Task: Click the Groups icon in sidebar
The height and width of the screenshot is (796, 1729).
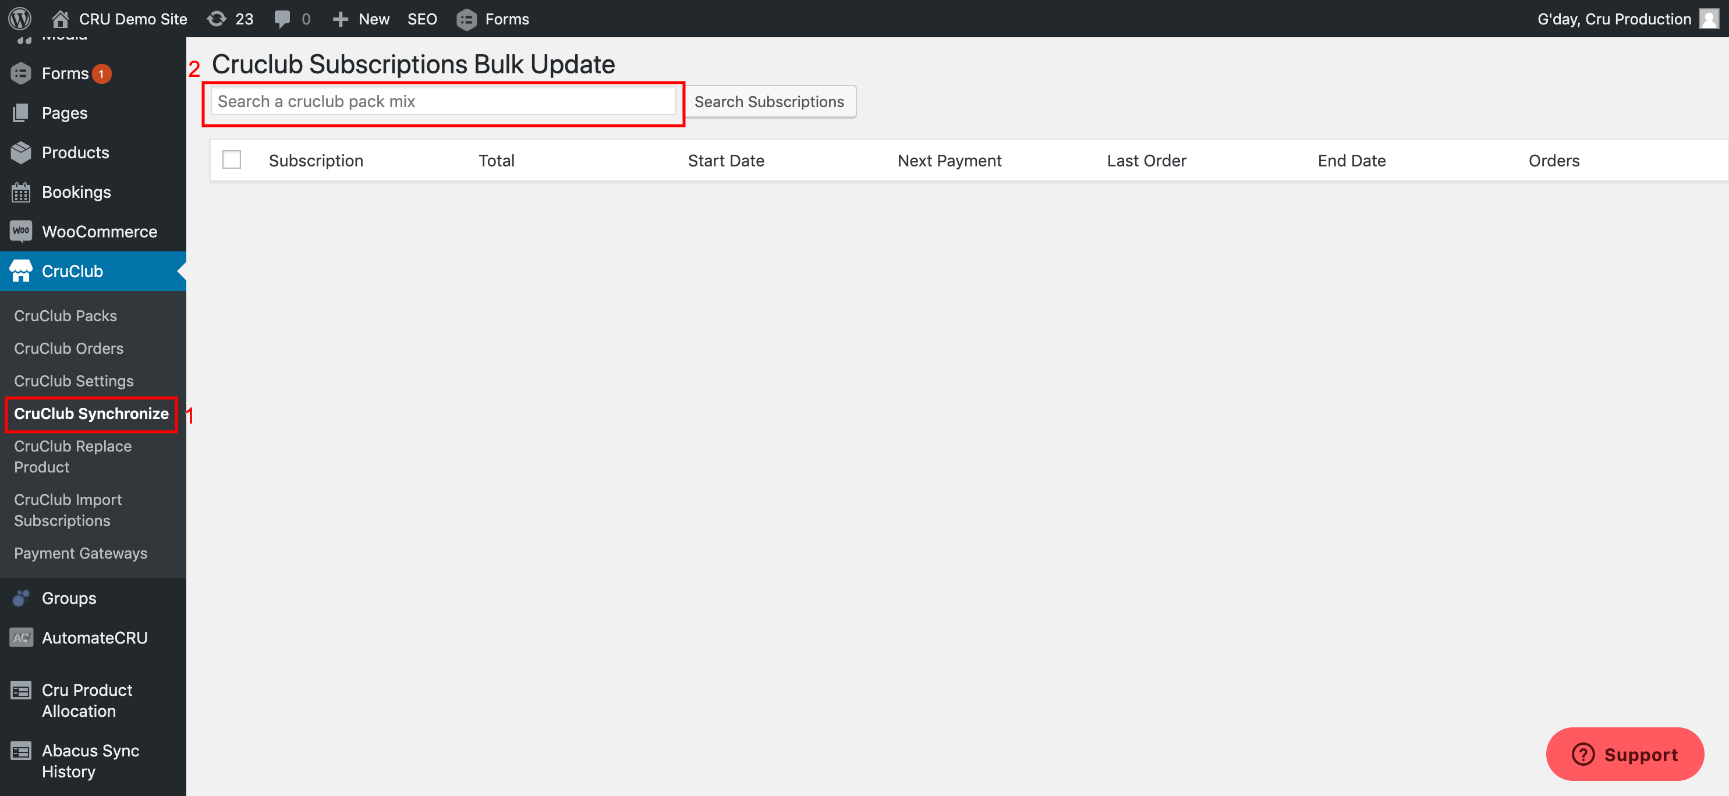Action: click(21, 598)
